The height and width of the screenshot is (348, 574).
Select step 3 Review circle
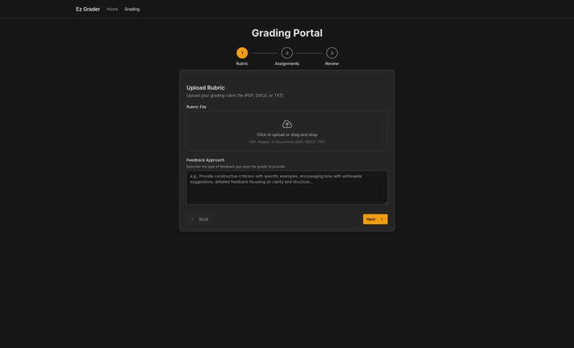[332, 53]
